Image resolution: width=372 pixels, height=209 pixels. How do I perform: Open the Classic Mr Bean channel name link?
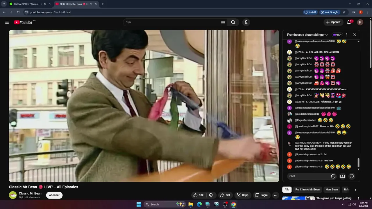click(x=30, y=193)
